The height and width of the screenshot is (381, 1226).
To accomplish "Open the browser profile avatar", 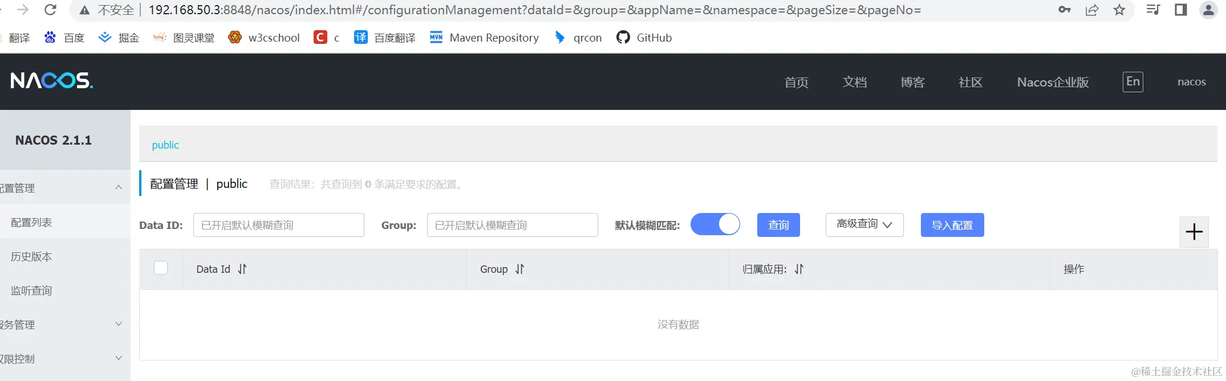I will (x=1208, y=10).
